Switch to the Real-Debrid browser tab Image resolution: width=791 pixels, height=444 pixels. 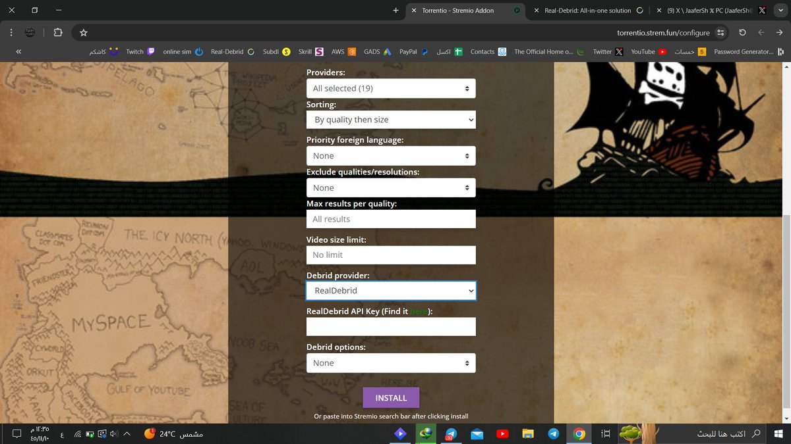tap(587, 11)
